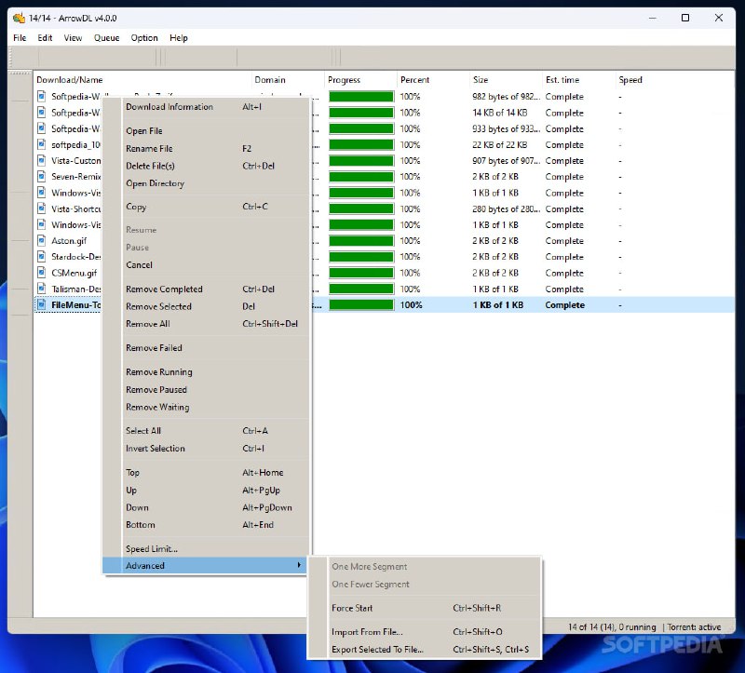
Task: Click the highlighted FileMenu-To file icon
Action: (x=42, y=304)
